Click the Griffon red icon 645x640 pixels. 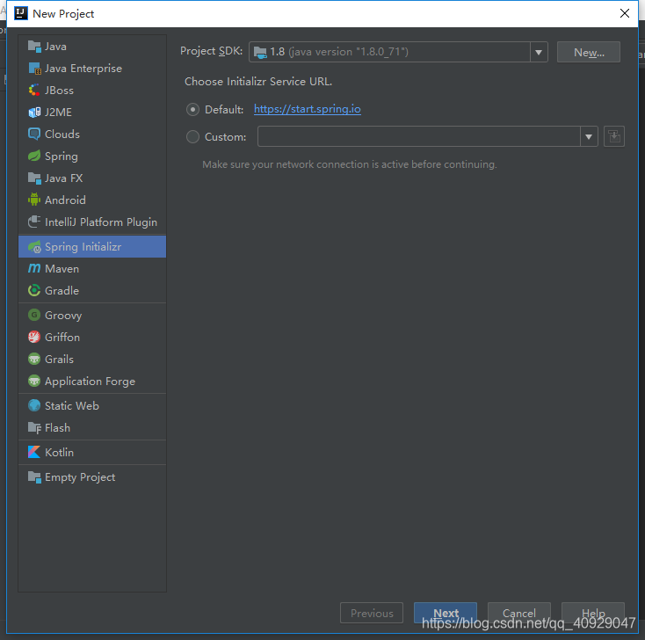pyautogui.click(x=34, y=337)
